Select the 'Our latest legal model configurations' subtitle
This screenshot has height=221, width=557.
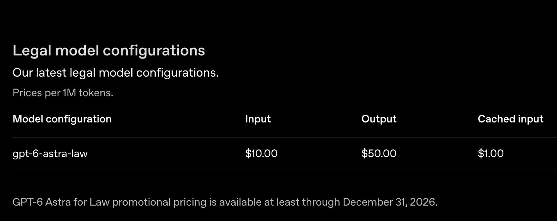115,72
